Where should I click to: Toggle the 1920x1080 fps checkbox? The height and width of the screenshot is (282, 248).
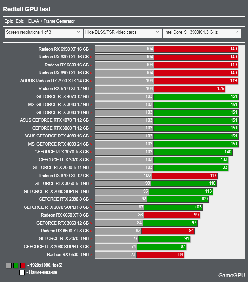tap(61, 265)
